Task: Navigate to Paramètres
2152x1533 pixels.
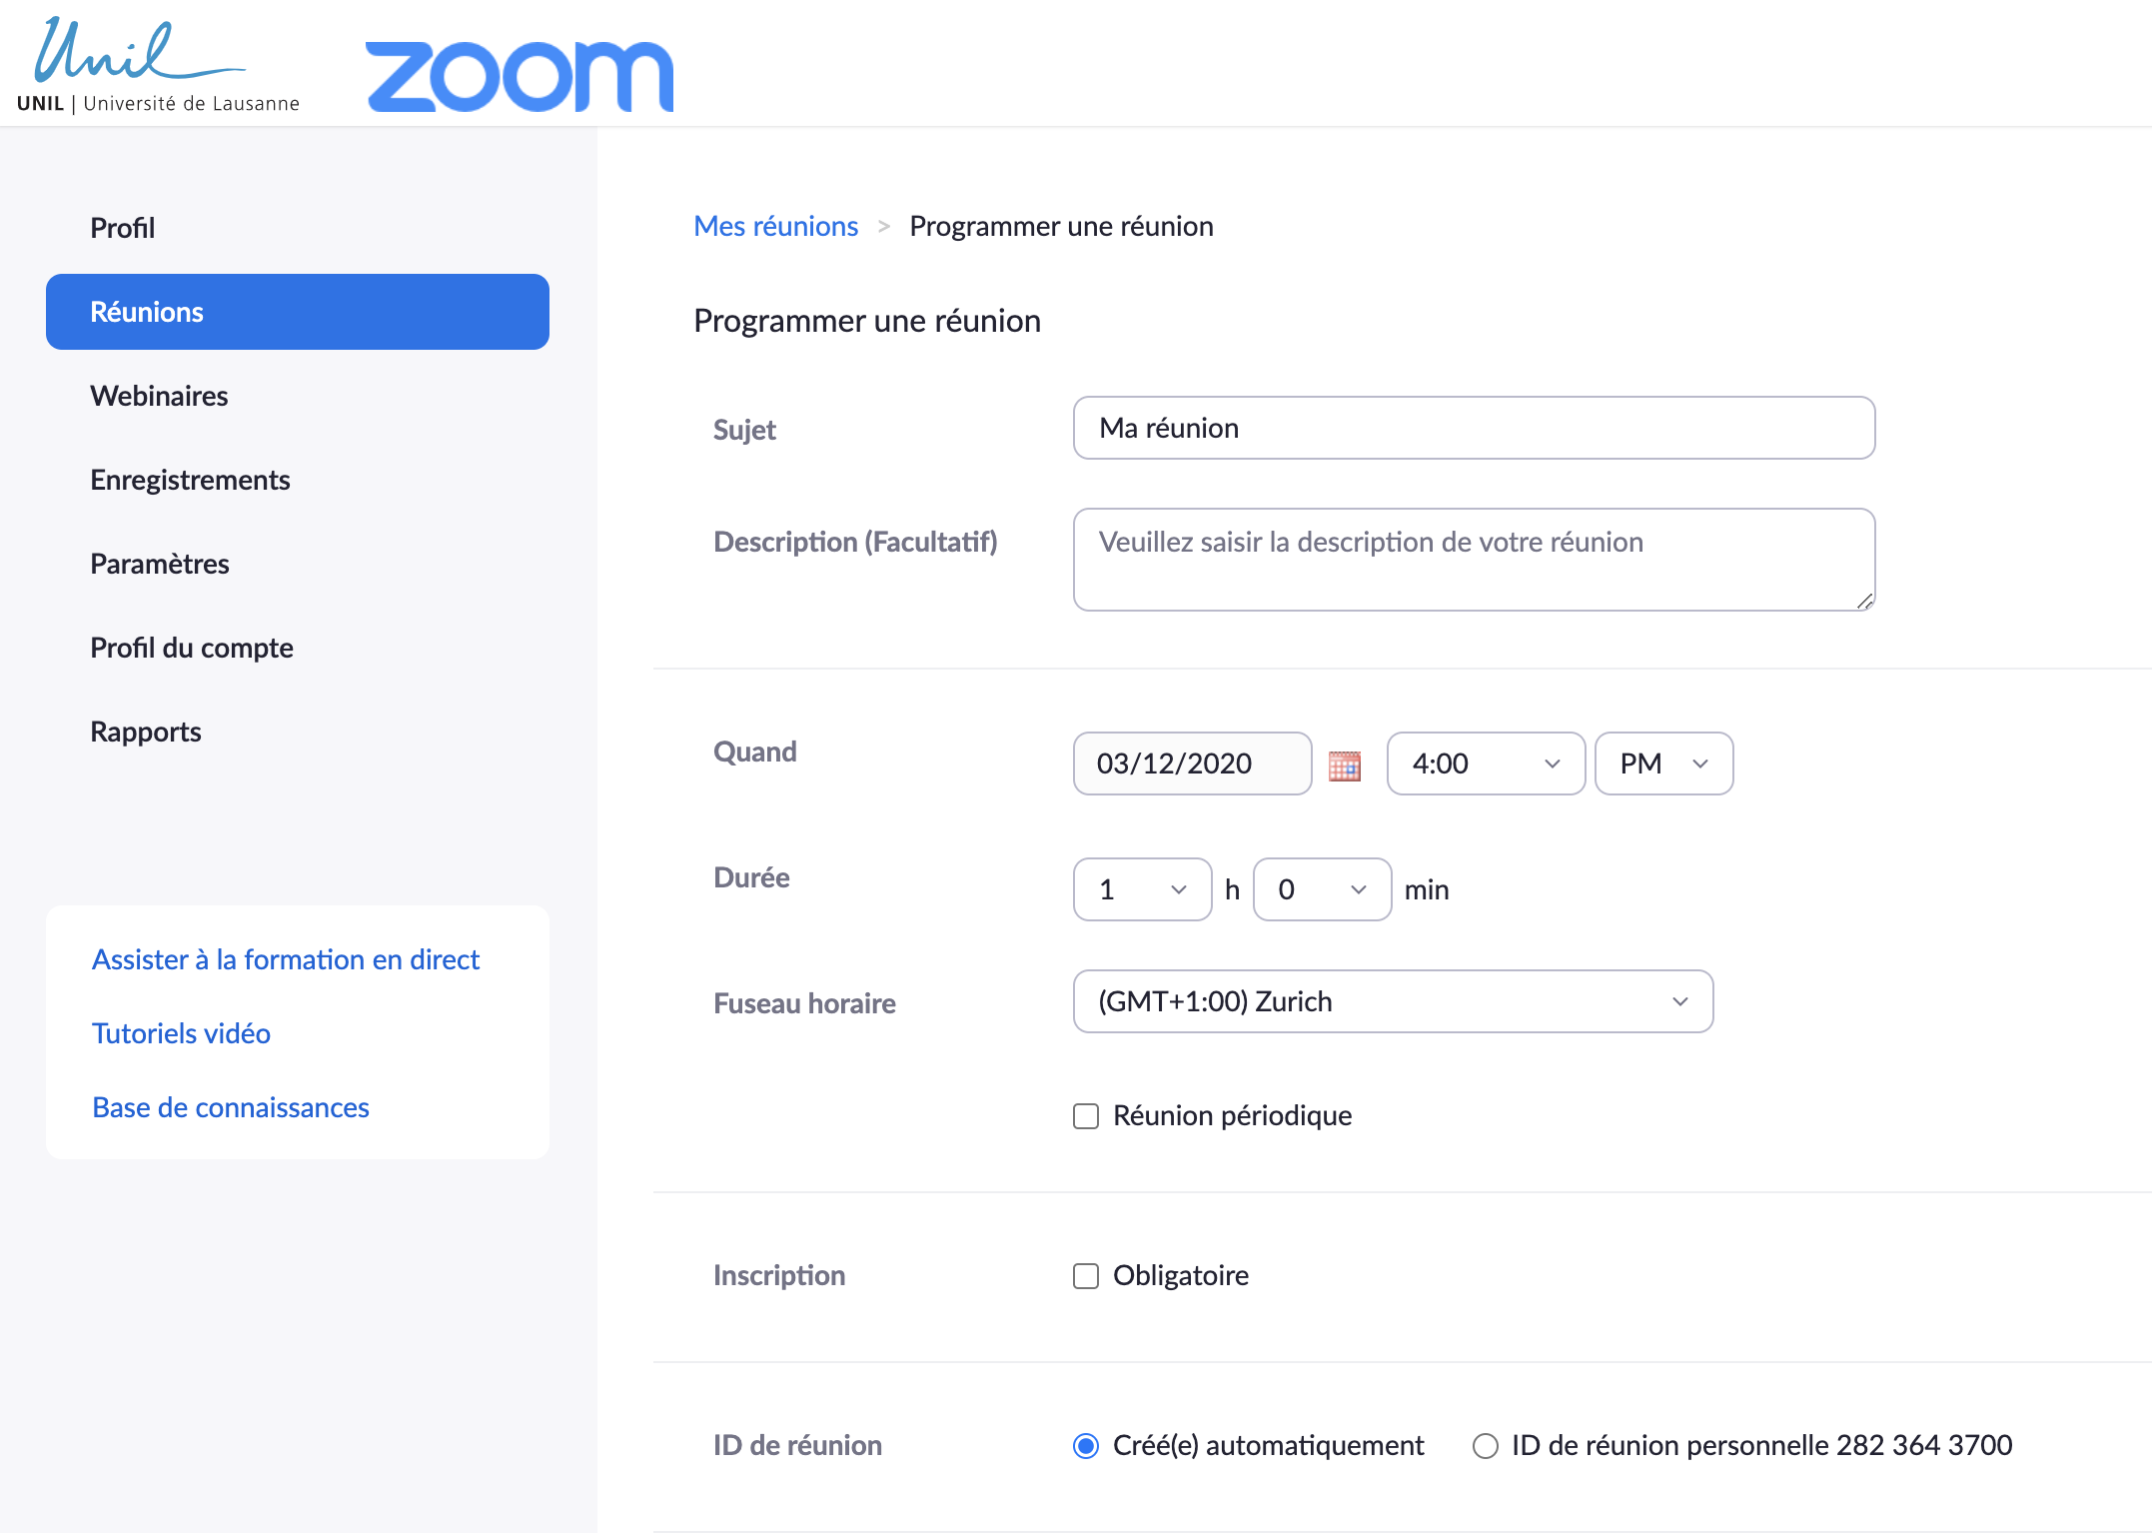Action: pyautogui.click(x=160, y=564)
